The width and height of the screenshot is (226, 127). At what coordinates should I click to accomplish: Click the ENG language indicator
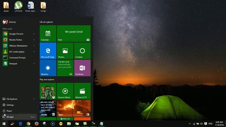coord(210,124)
